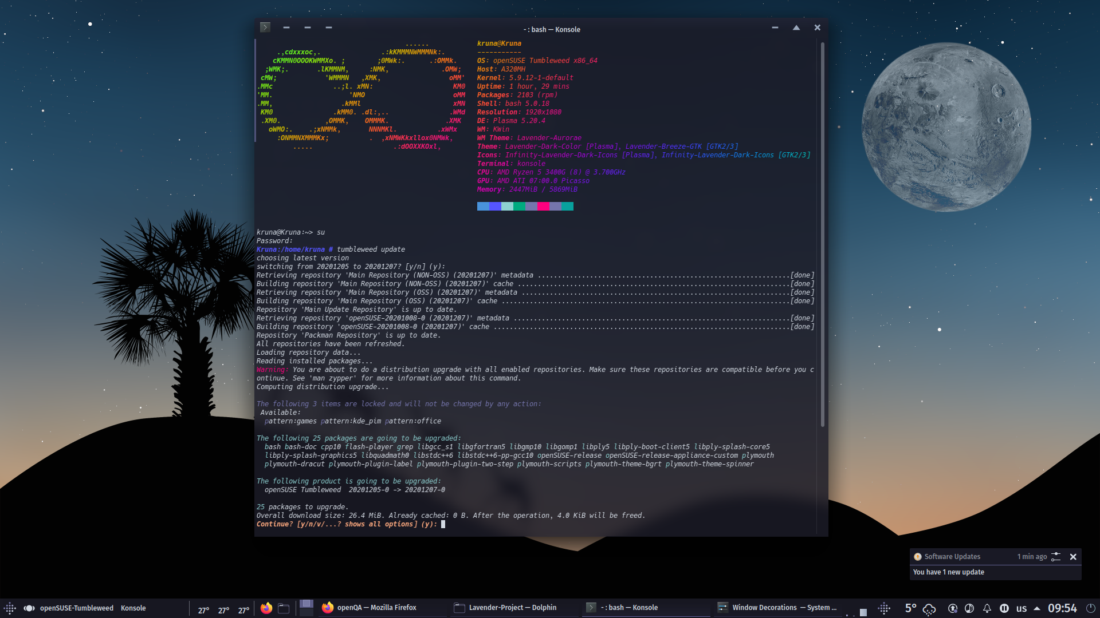This screenshot has width=1100, height=618.
Task: Launch Firefox from the pinned panel launcher
Action: (x=266, y=608)
